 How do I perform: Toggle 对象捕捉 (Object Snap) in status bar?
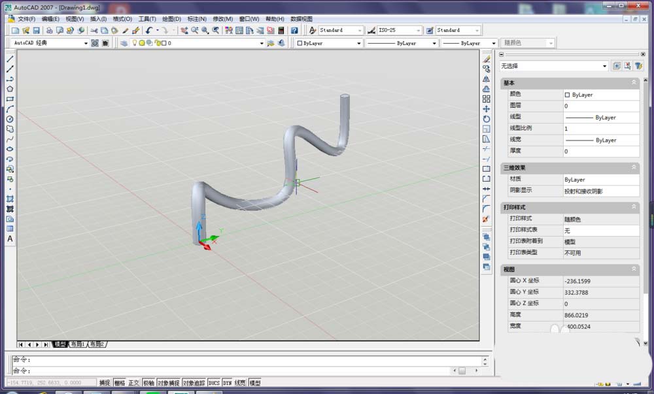click(168, 383)
